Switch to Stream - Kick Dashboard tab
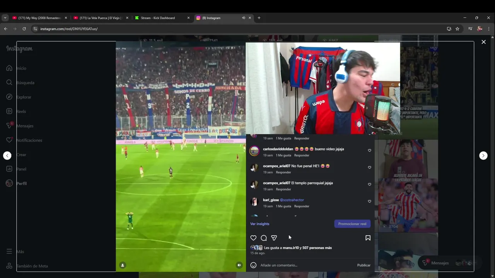The width and height of the screenshot is (495, 278). (158, 18)
